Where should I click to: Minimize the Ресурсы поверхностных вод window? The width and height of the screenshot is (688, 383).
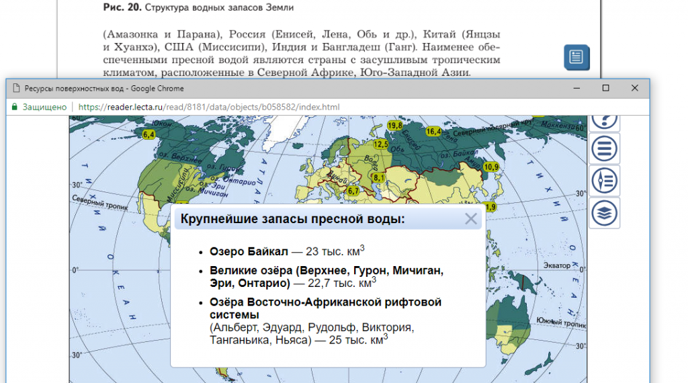pos(576,88)
